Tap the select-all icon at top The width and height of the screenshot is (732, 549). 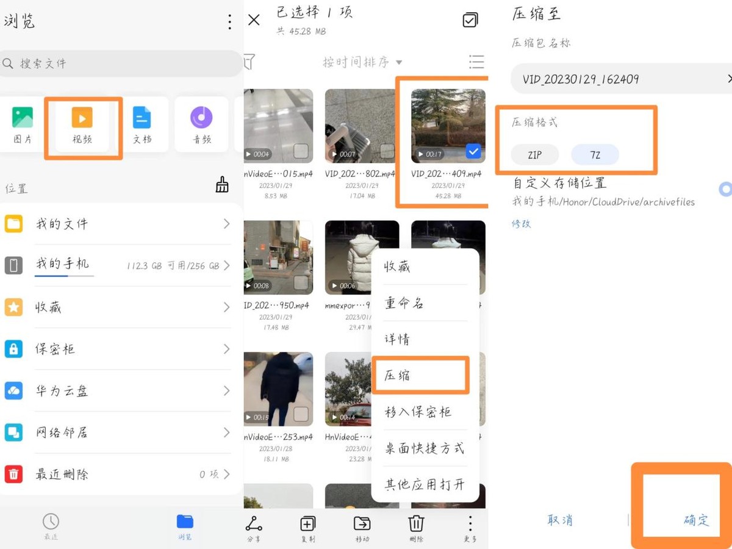pyautogui.click(x=470, y=20)
